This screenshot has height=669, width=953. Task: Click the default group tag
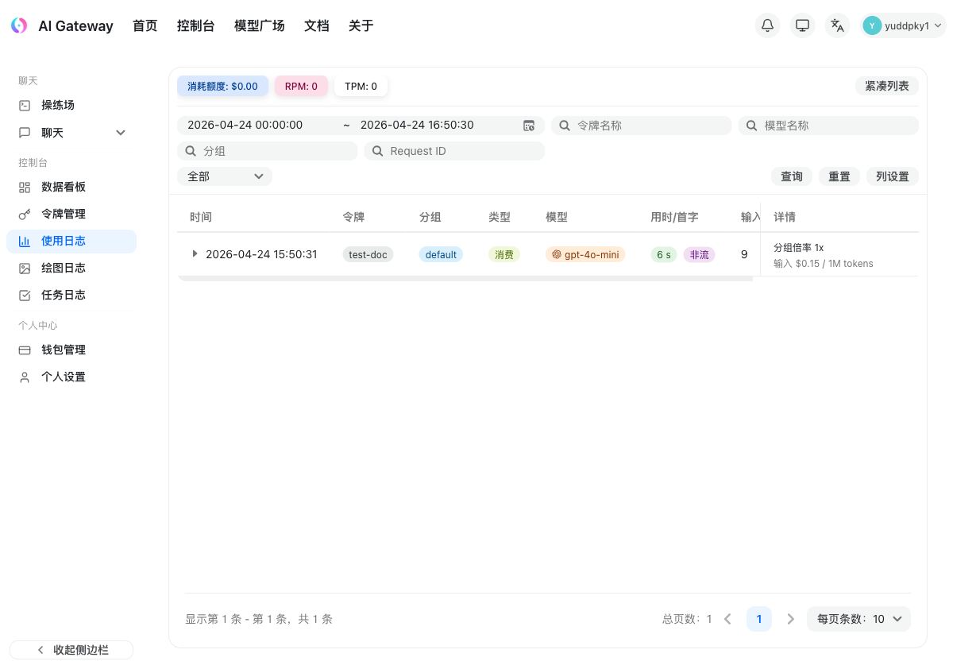click(x=441, y=254)
